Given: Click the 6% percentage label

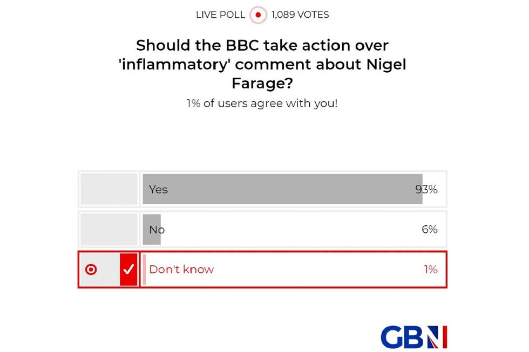Looking at the screenshot, I should (430, 229).
